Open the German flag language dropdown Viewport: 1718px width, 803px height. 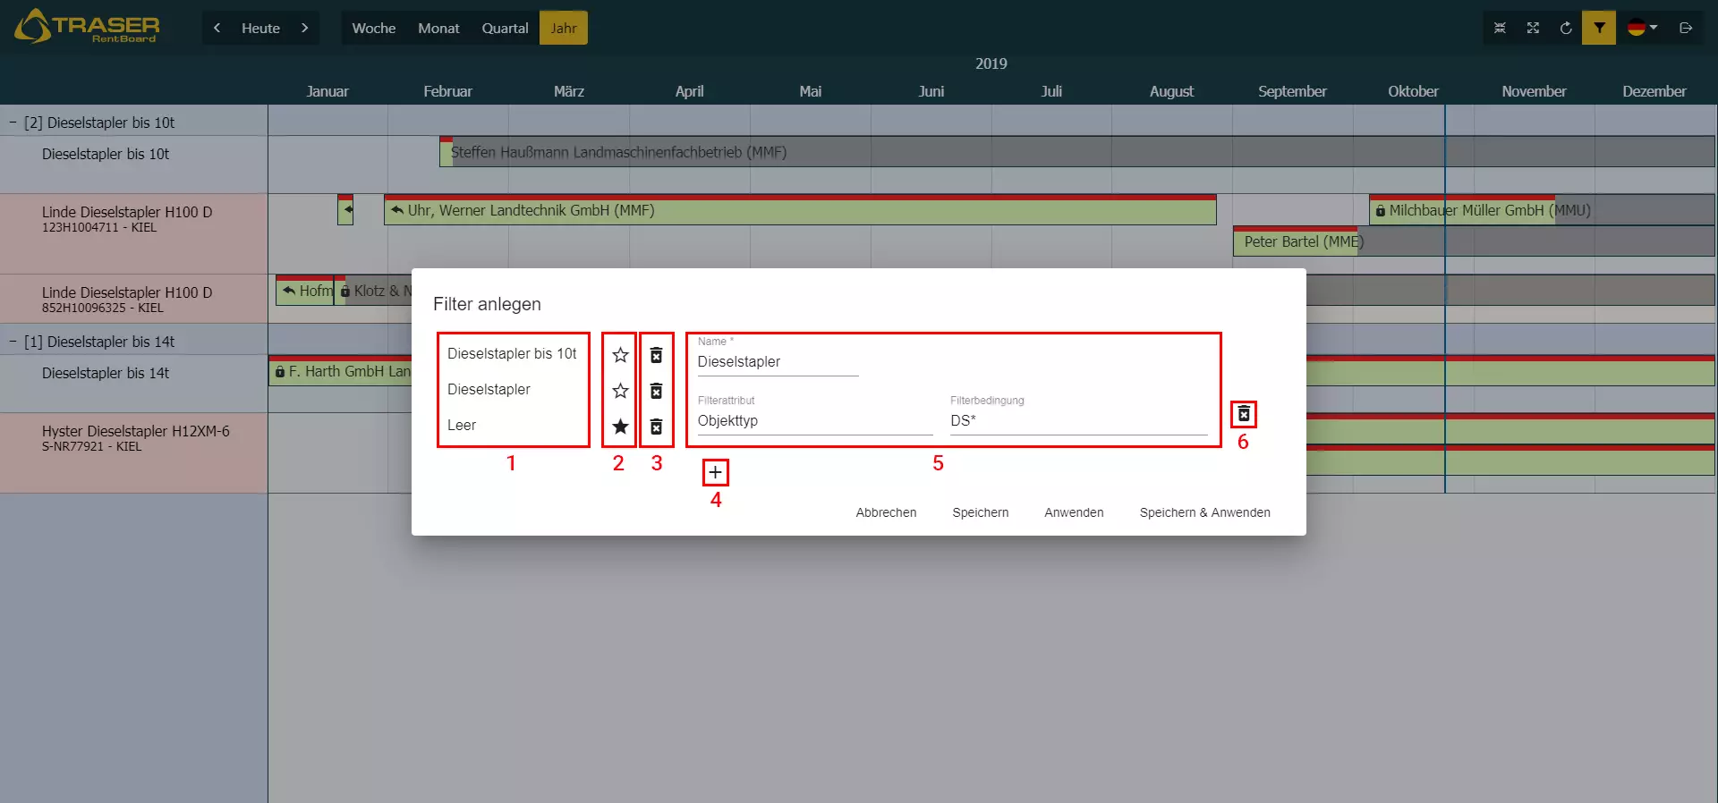click(1642, 28)
